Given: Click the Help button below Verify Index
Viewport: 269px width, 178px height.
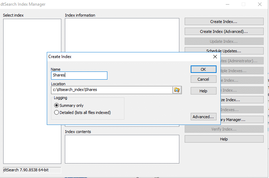Looking at the screenshot, I should [x=224, y=139].
